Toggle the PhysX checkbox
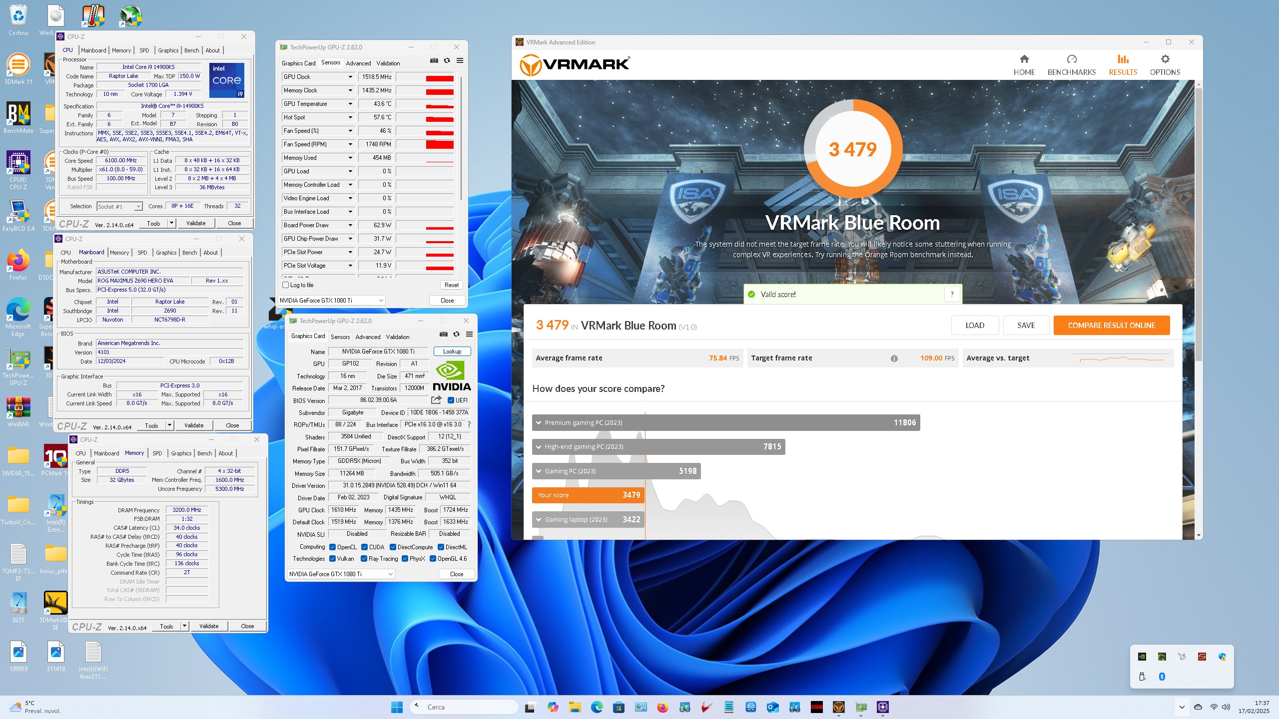1279x719 pixels. point(405,559)
